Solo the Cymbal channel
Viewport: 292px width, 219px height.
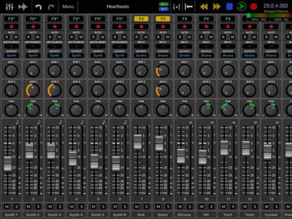[276, 207]
